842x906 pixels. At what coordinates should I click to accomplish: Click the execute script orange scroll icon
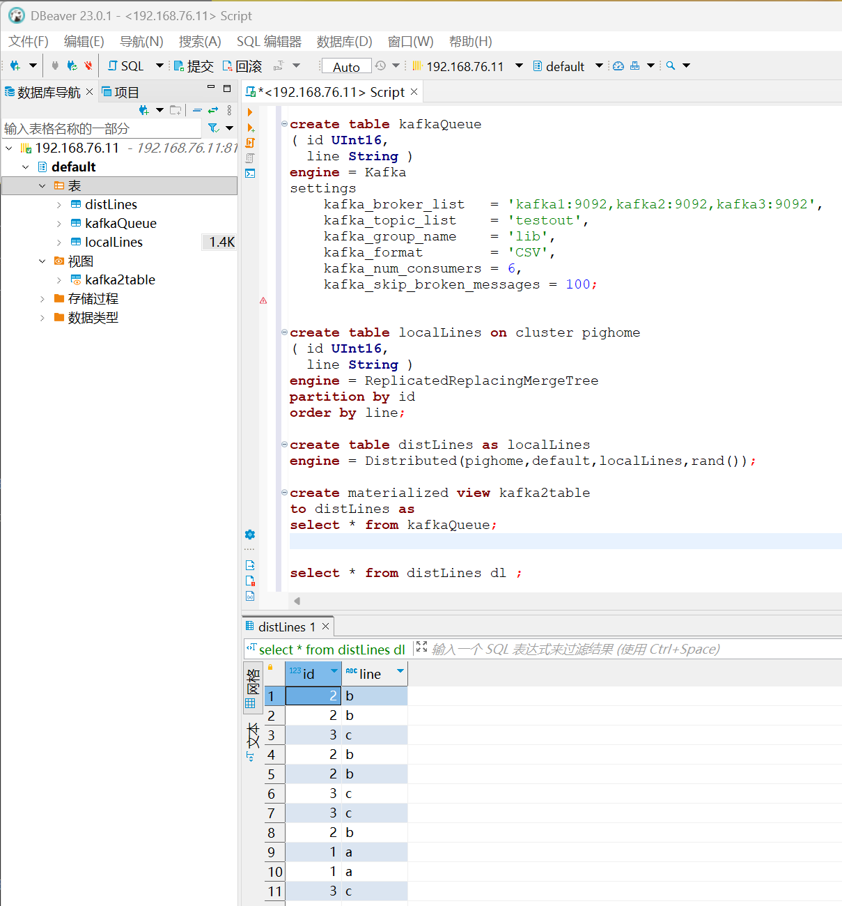click(x=250, y=143)
